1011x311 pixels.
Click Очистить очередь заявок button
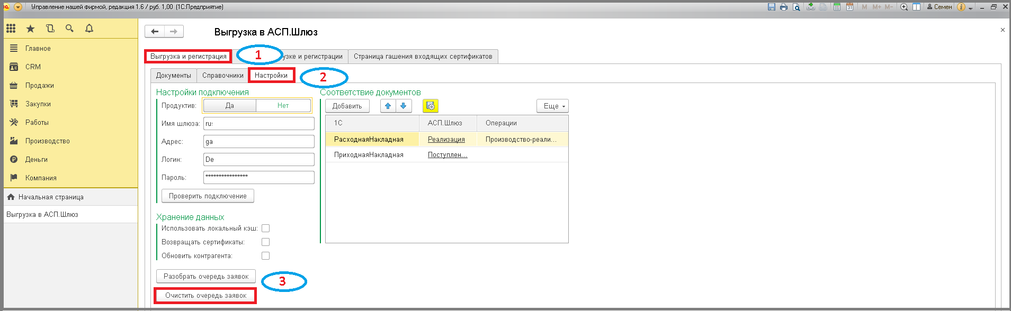coord(205,296)
